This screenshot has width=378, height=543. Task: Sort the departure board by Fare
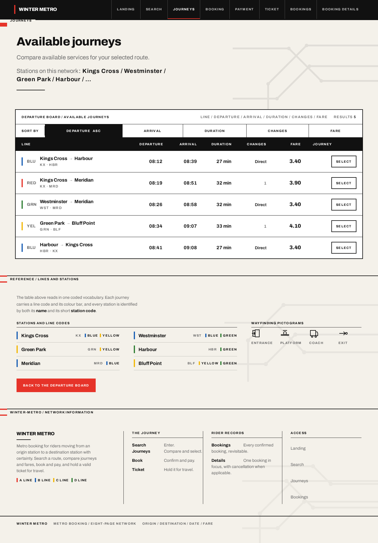(335, 131)
